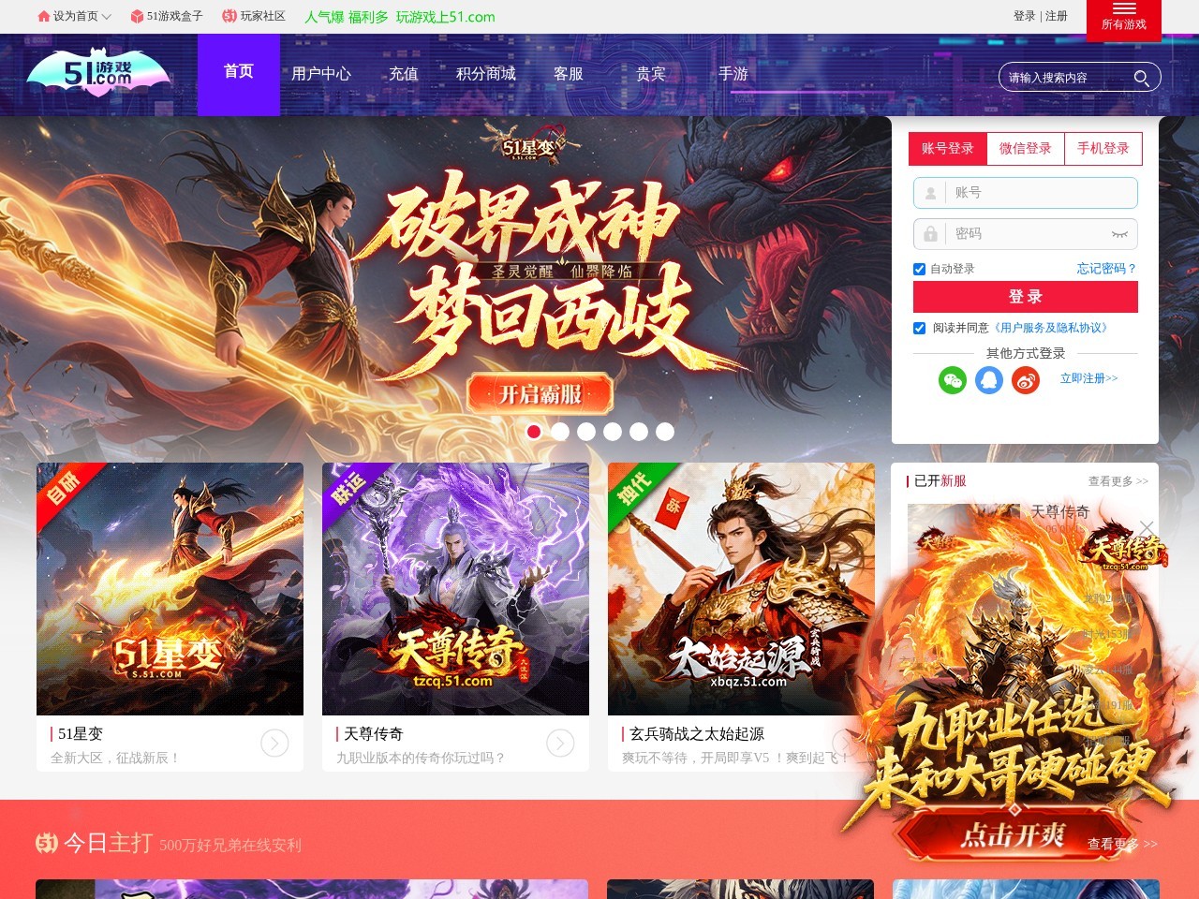Select 充值 in the navigation bar
This screenshot has width=1199, height=899.
coord(404,74)
